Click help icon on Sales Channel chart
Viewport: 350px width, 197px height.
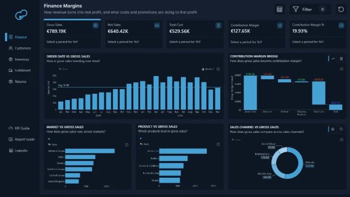tap(342, 140)
